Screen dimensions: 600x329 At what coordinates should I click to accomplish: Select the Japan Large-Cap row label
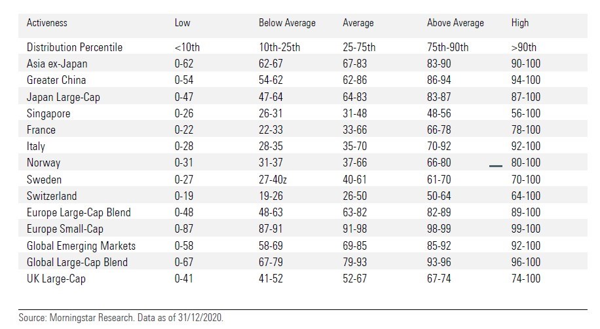click(63, 97)
